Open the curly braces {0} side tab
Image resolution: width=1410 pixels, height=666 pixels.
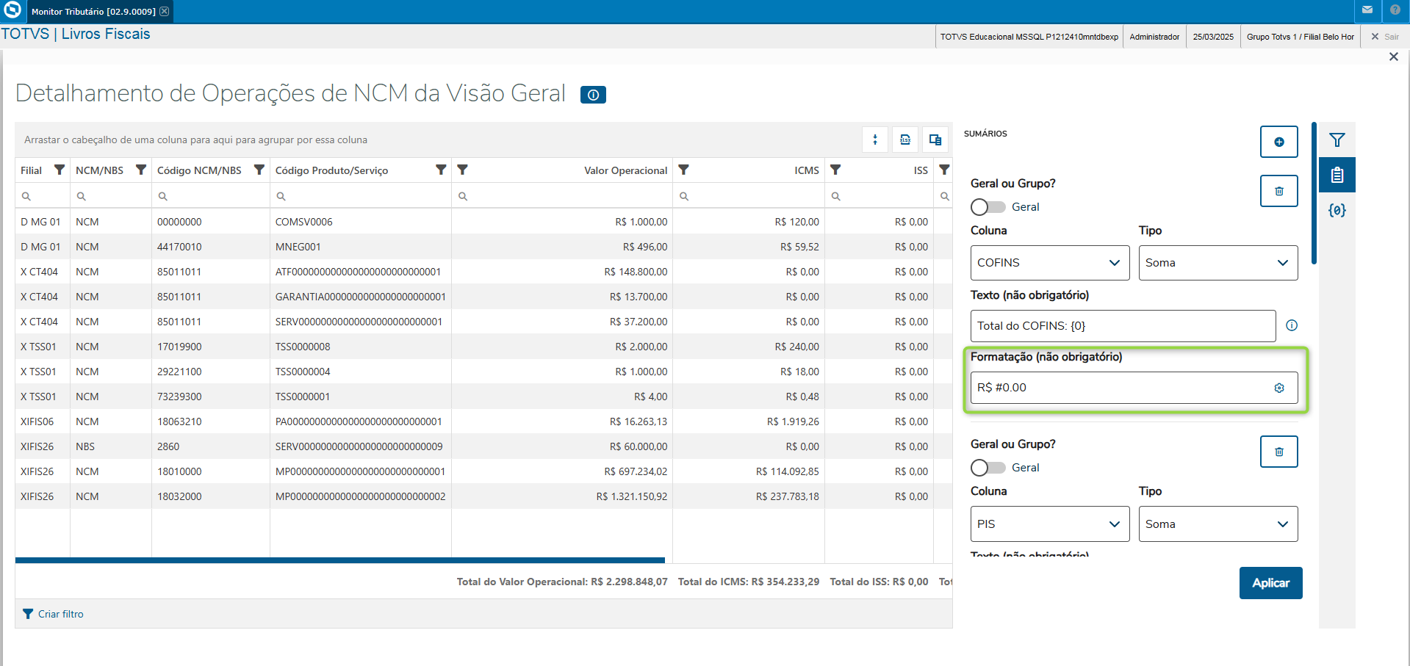[1337, 211]
